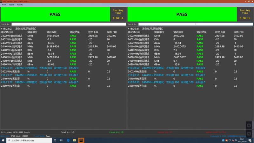Open the Windows Start menu

click(x=3, y=140)
